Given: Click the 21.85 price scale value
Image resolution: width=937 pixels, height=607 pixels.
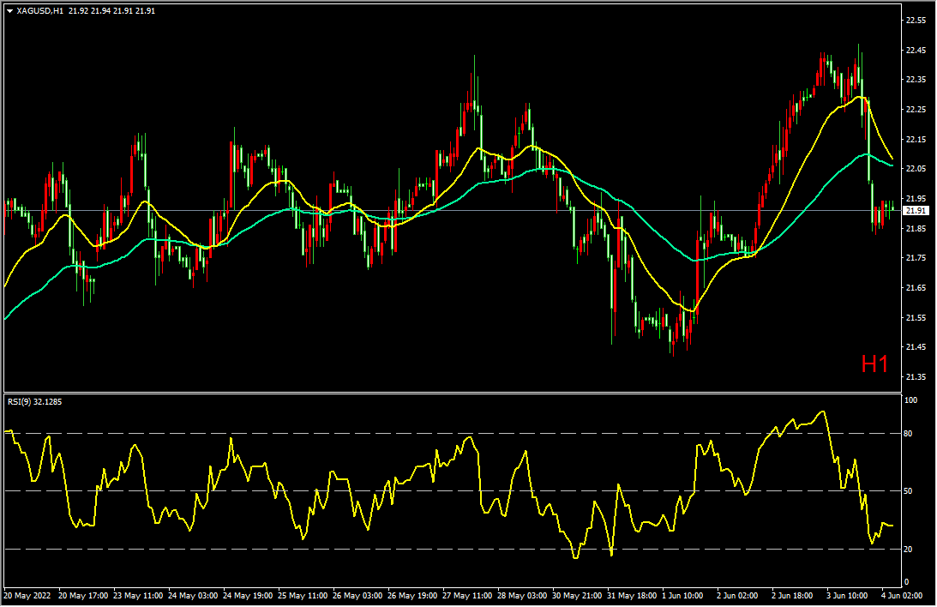Looking at the screenshot, I should coord(916,228).
